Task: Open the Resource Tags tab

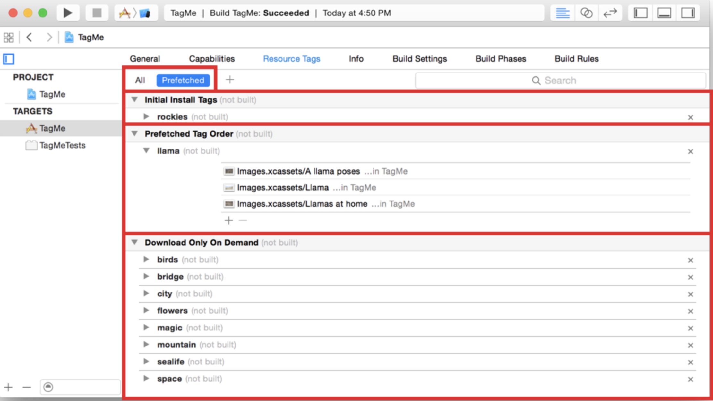Action: click(291, 59)
